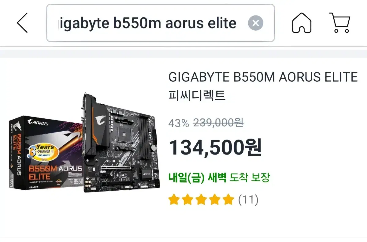Tap B550M AORUS ELITE text on box
The height and width of the screenshot is (242, 367).
point(55,172)
